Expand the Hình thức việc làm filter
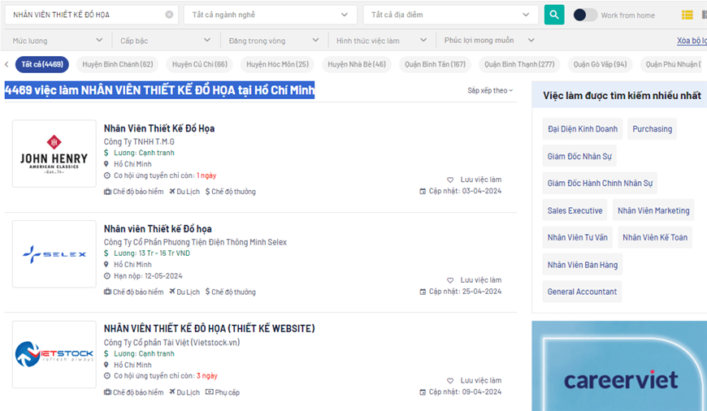 pos(381,41)
